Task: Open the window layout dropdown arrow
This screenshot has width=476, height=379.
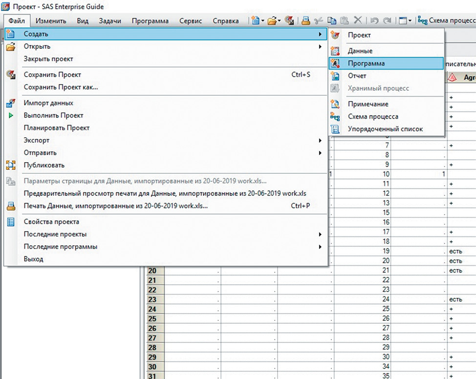Action: (410, 21)
